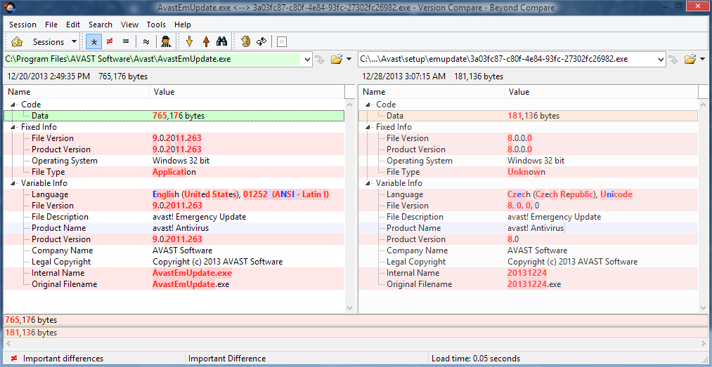
Task: Click bottom detail line 181,136 bytes
Action: [356, 333]
